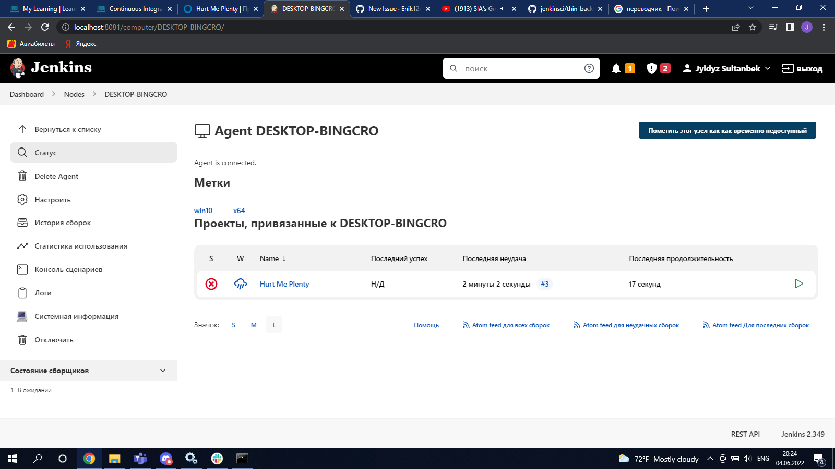Click the failed status icon for Hurt Me Plenty
This screenshot has height=469, width=835.
[211, 284]
